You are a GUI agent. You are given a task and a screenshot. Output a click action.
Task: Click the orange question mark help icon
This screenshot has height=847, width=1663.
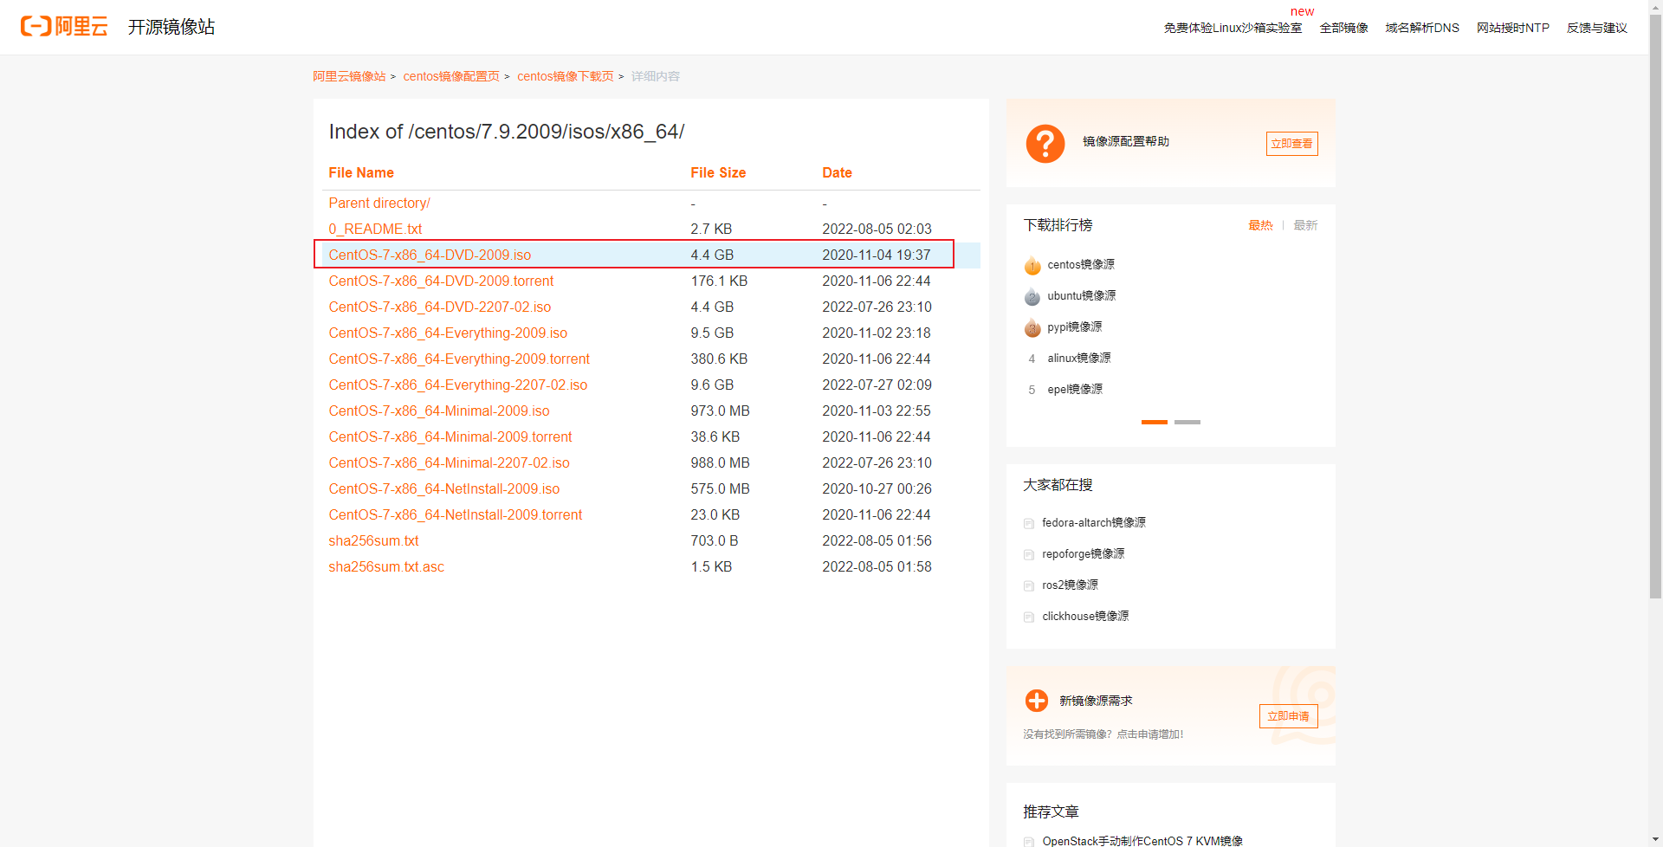pyautogui.click(x=1045, y=143)
